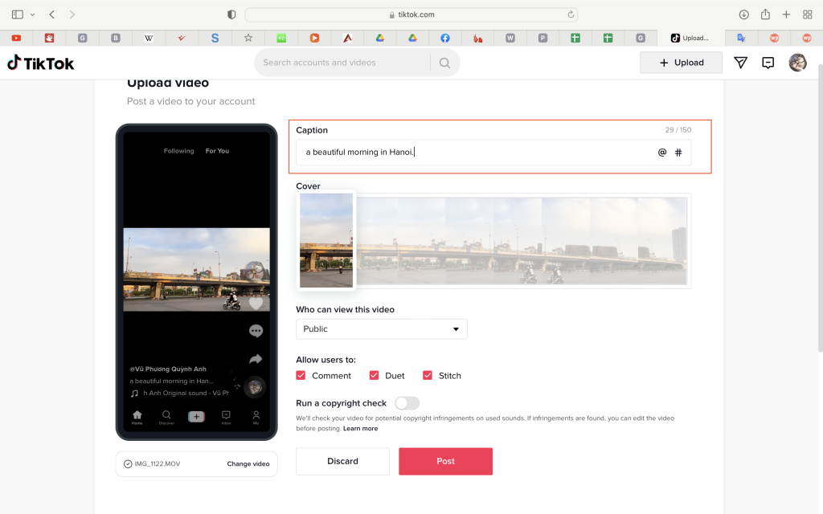Switch to the Facebook tab

click(x=445, y=38)
